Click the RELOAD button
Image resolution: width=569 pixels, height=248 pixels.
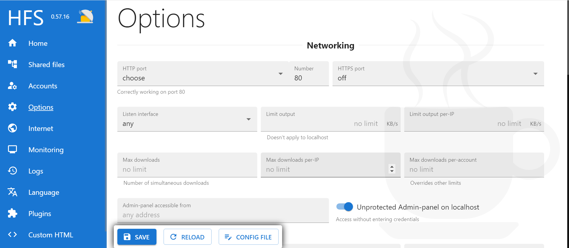click(188, 237)
